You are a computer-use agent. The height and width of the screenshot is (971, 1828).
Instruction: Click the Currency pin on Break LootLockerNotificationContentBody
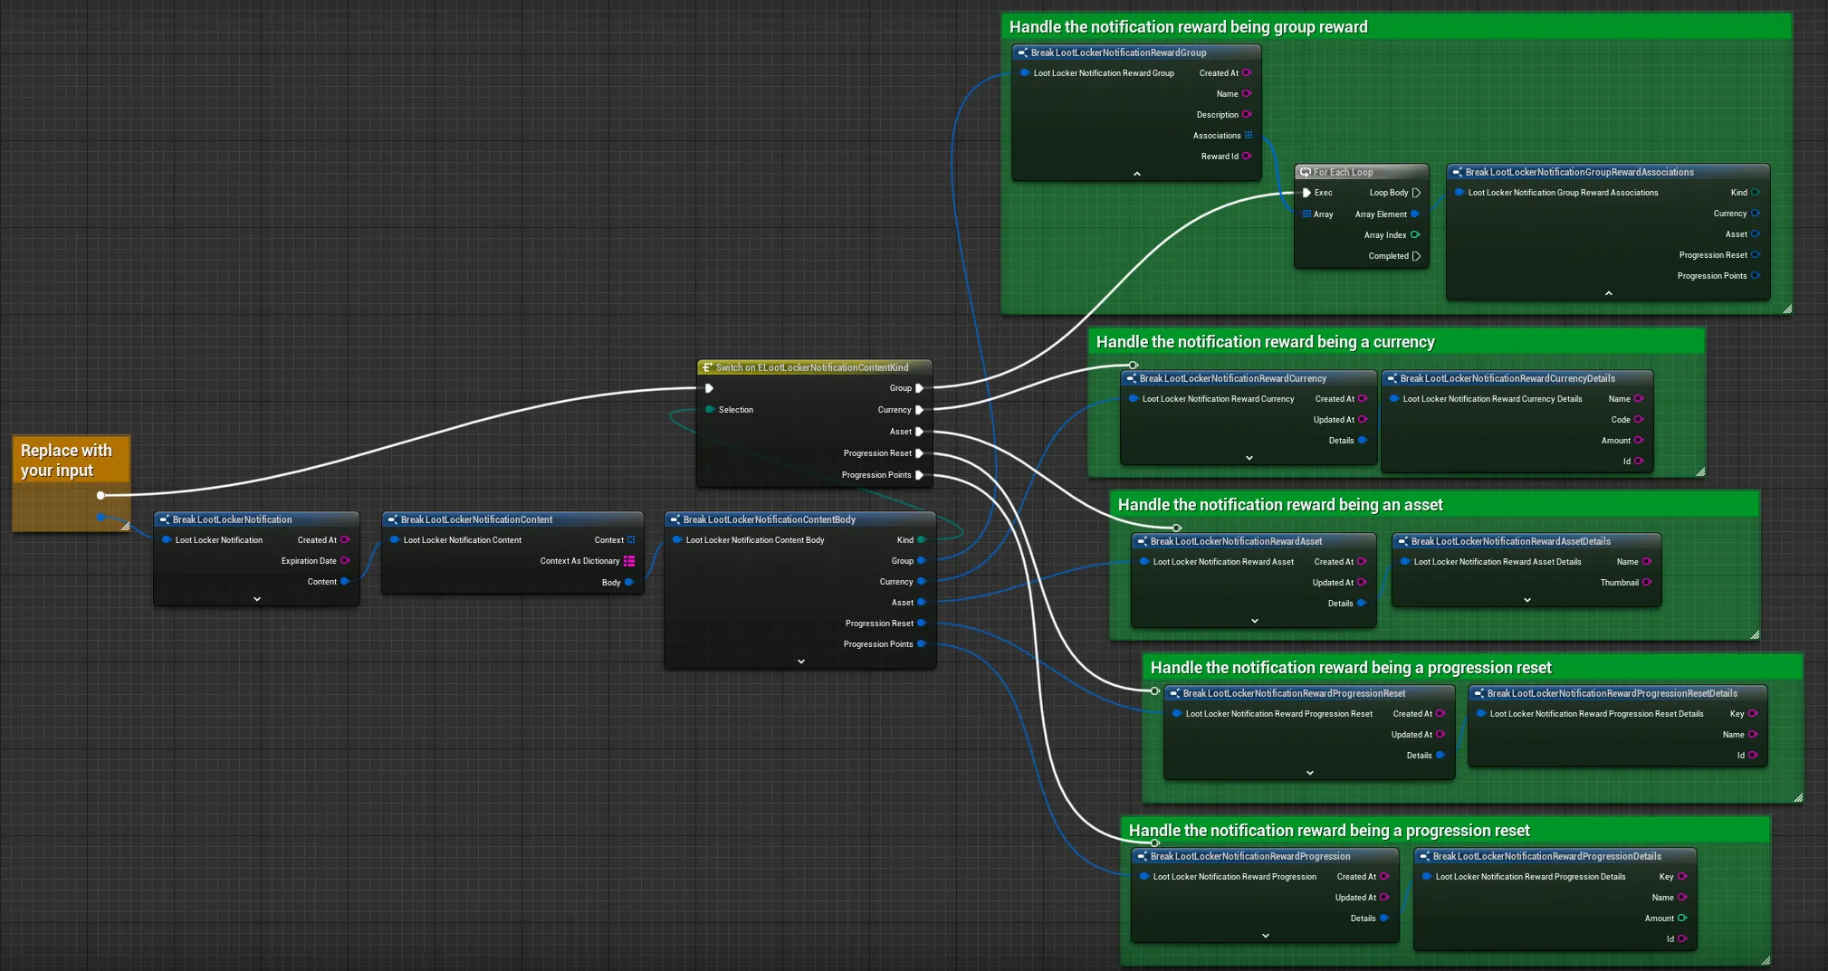coord(921,582)
